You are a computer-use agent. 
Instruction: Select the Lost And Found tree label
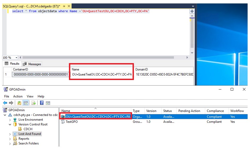click(x=30, y=134)
